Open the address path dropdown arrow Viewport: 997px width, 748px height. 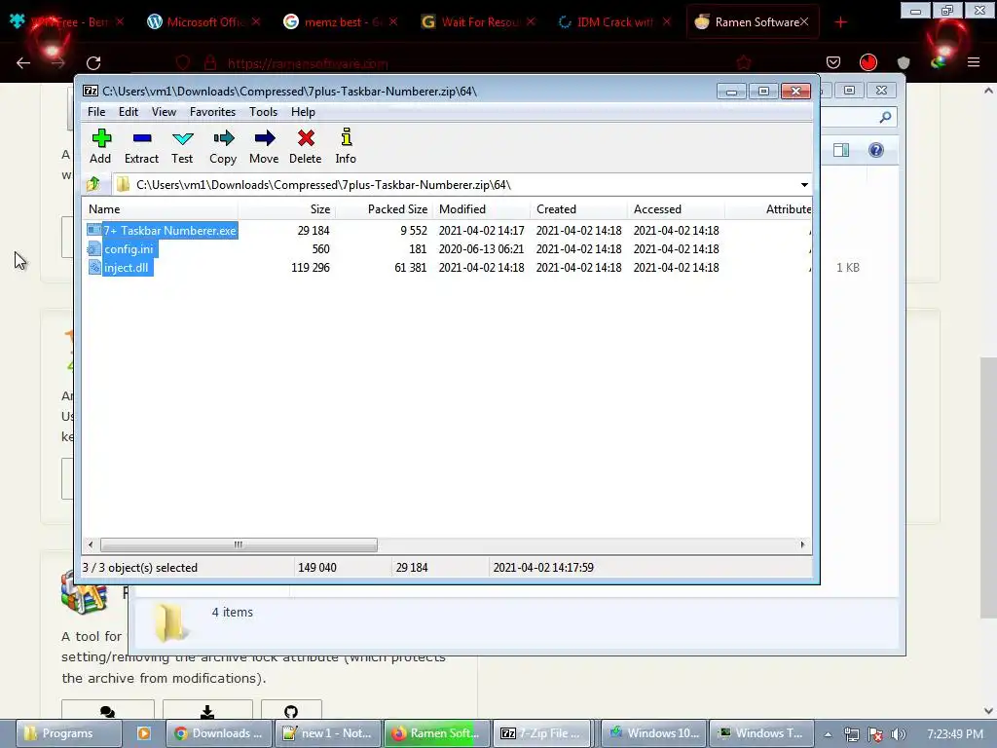click(804, 185)
